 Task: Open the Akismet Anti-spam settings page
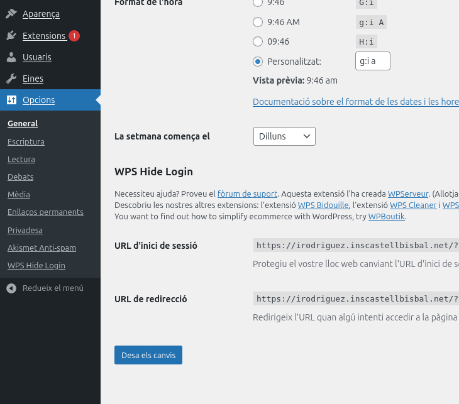point(41,248)
